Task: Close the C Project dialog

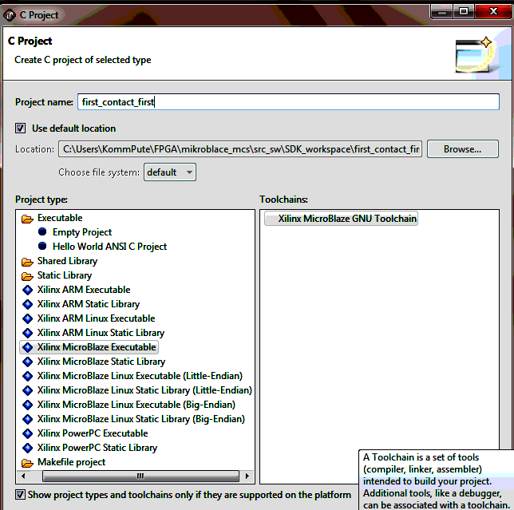Action: click(493, 12)
